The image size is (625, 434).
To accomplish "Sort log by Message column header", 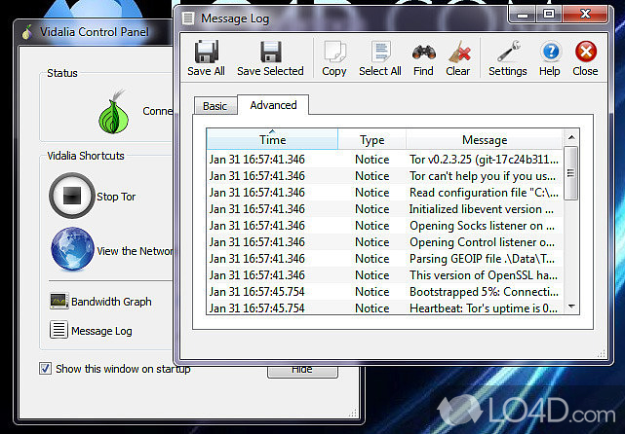I will tap(485, 139).
